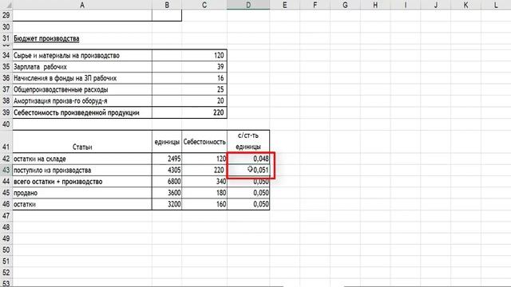
Task: Select column A header
Action: [x=82, y=5]
